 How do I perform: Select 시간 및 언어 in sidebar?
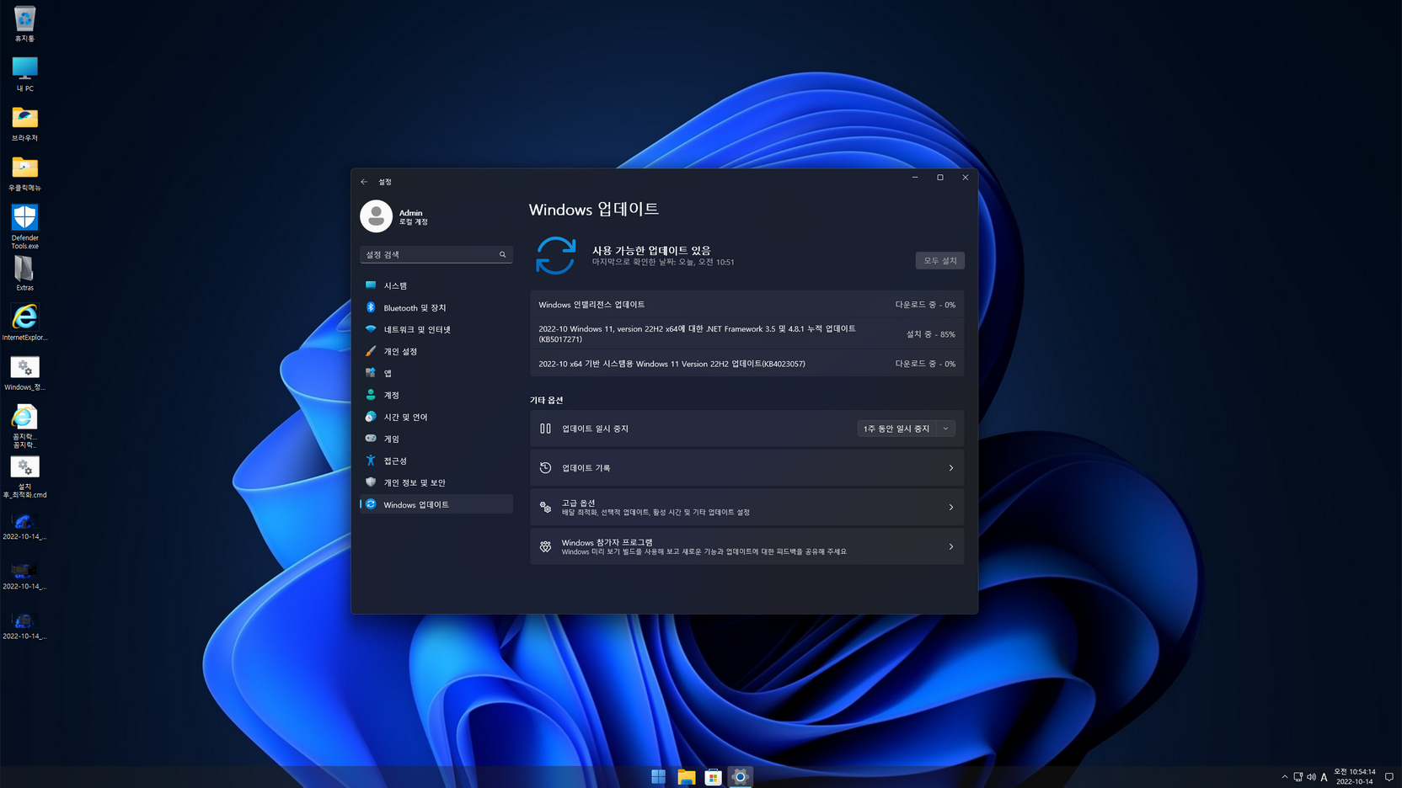[436, 417]
